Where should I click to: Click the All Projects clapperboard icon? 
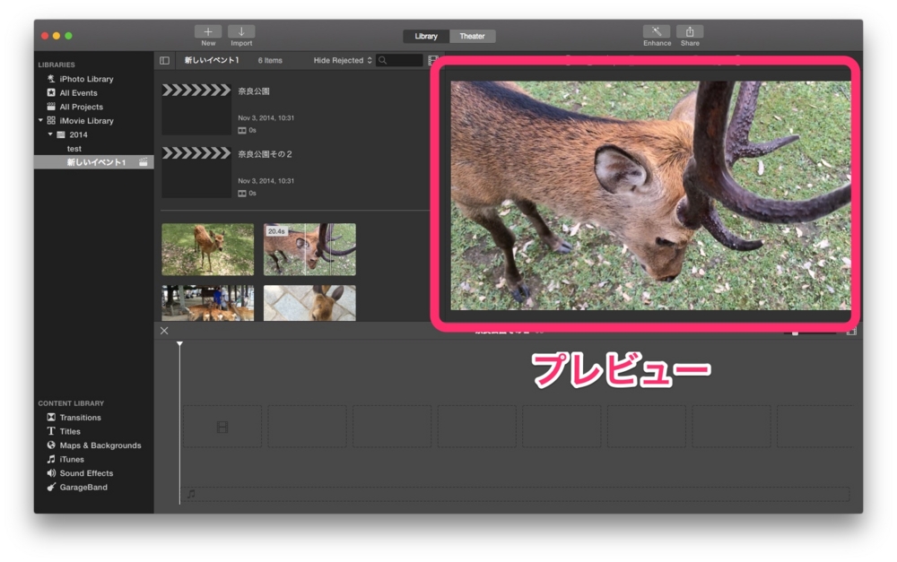coord(51,107)
